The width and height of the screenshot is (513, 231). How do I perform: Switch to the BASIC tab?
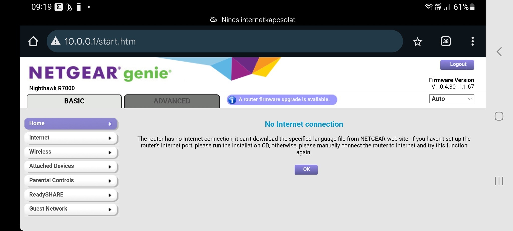coord(74,101)
